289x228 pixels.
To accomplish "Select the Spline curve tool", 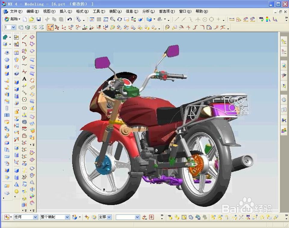I will 24,65.
